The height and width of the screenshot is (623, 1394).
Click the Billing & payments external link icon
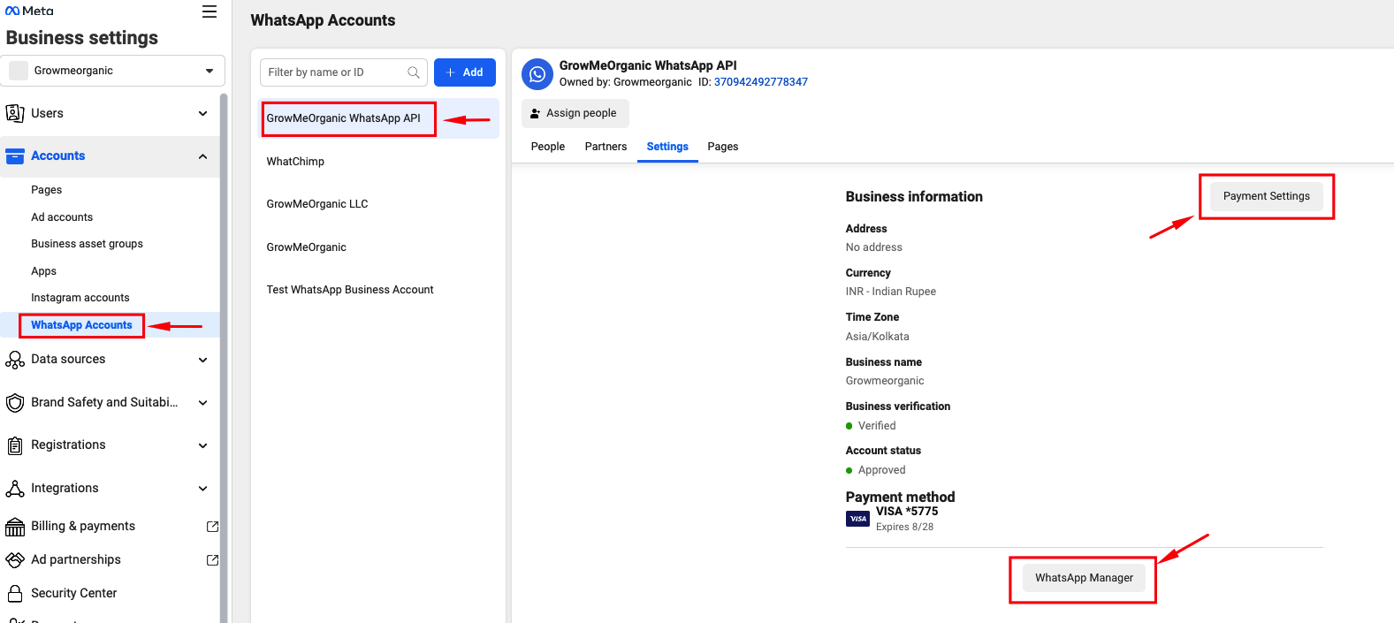point(212,526)
